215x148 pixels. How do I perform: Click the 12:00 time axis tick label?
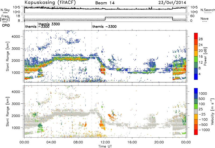105,142
